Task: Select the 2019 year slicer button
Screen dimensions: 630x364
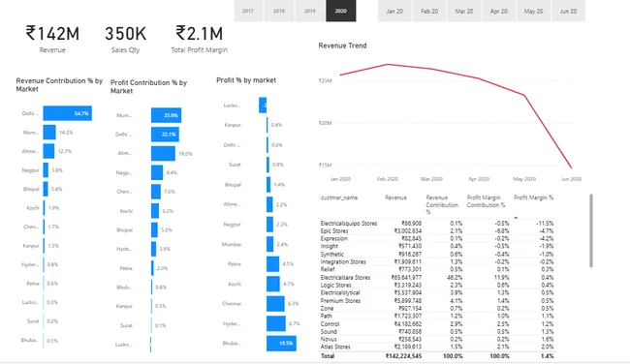Action: [310, 11]
